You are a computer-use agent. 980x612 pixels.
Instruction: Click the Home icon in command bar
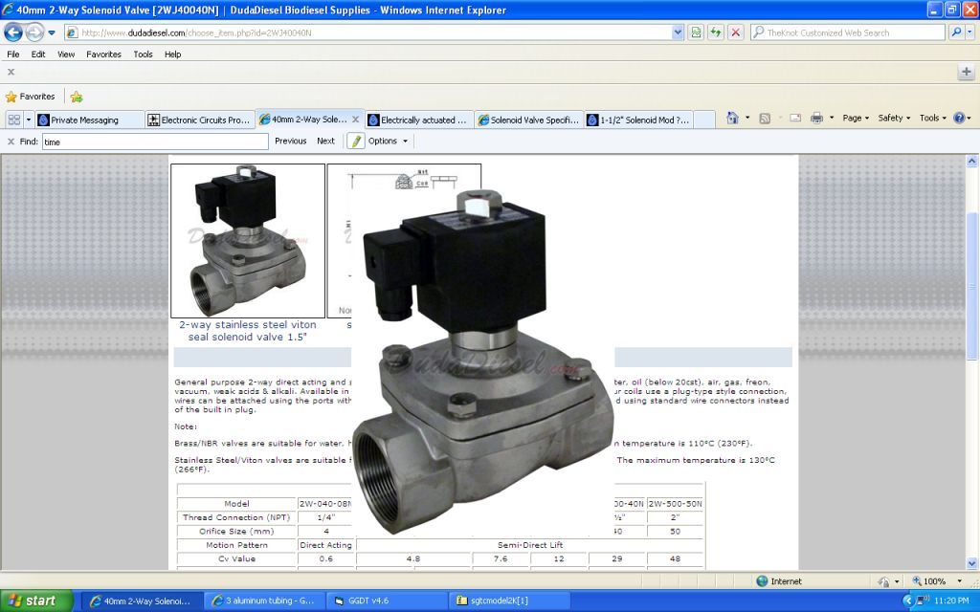(732, 118)
